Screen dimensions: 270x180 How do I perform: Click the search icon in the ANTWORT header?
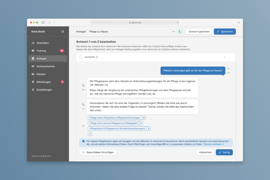pyautogui.click(x=225, y=57)
